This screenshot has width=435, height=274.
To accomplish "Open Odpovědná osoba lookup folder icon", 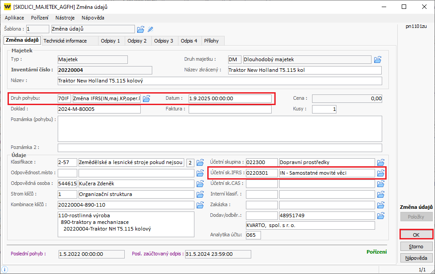I will (x=199, y=184).
